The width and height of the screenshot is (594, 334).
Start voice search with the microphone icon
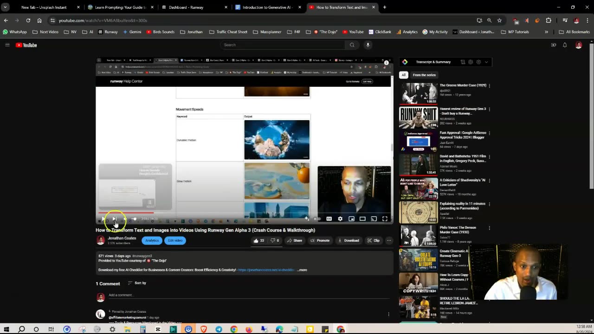click(368, 45)
